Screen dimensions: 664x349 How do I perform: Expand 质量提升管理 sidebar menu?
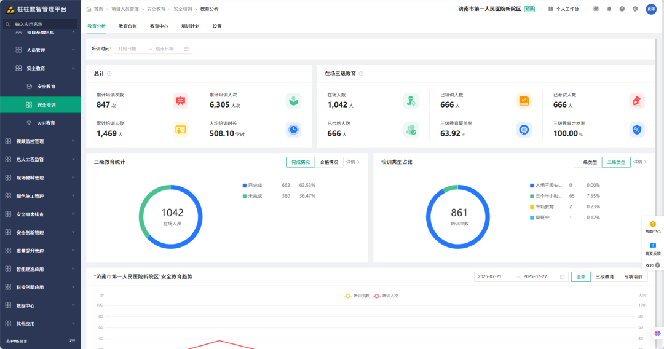(x=41, y=251)
